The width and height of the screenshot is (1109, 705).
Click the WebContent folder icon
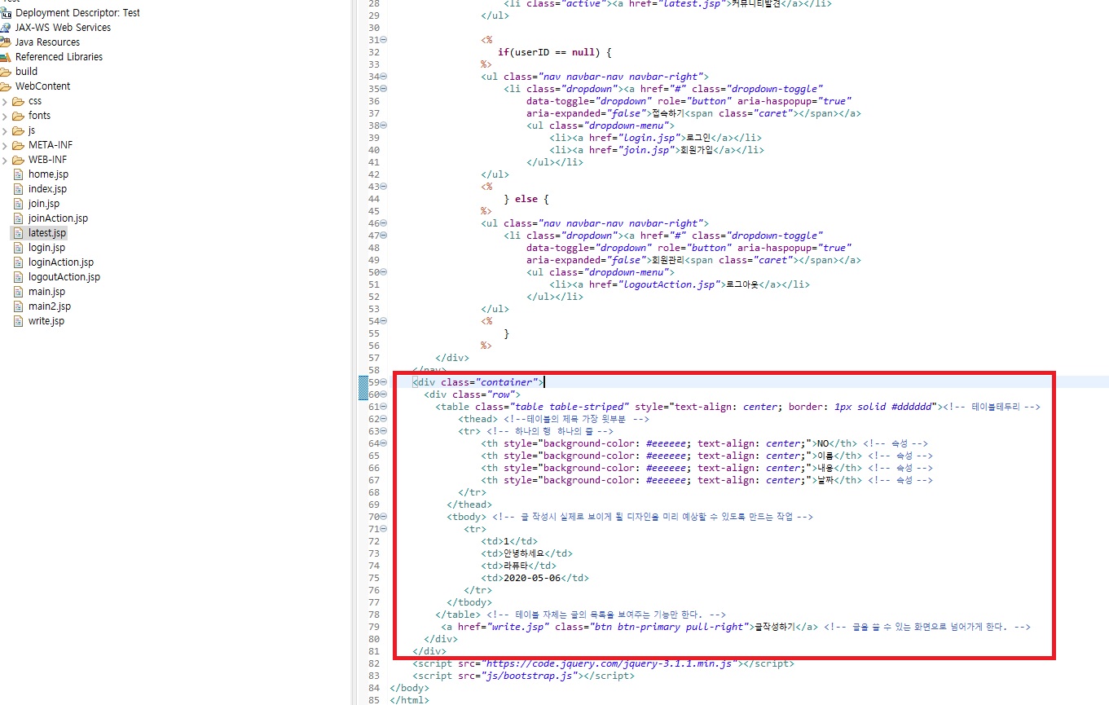6,86
